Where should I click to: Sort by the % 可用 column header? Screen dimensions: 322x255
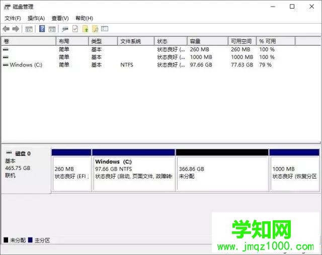pos(276,41)
